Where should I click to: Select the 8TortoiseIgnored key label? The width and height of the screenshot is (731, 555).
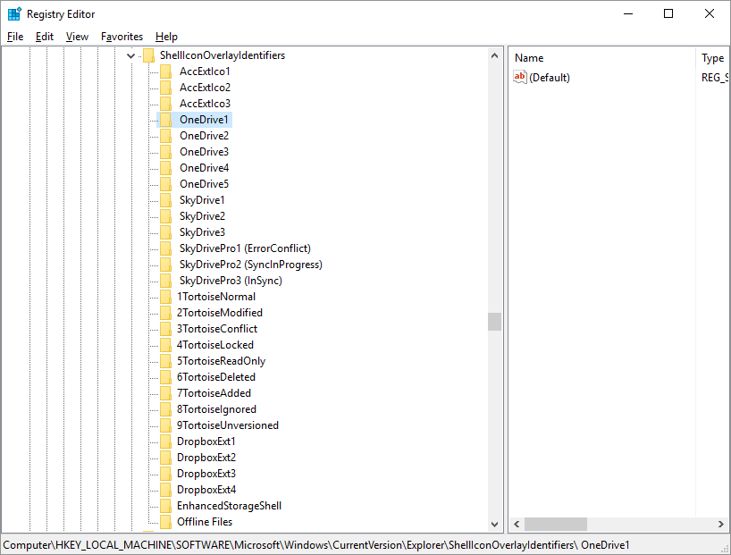click(x=217, y=409)
